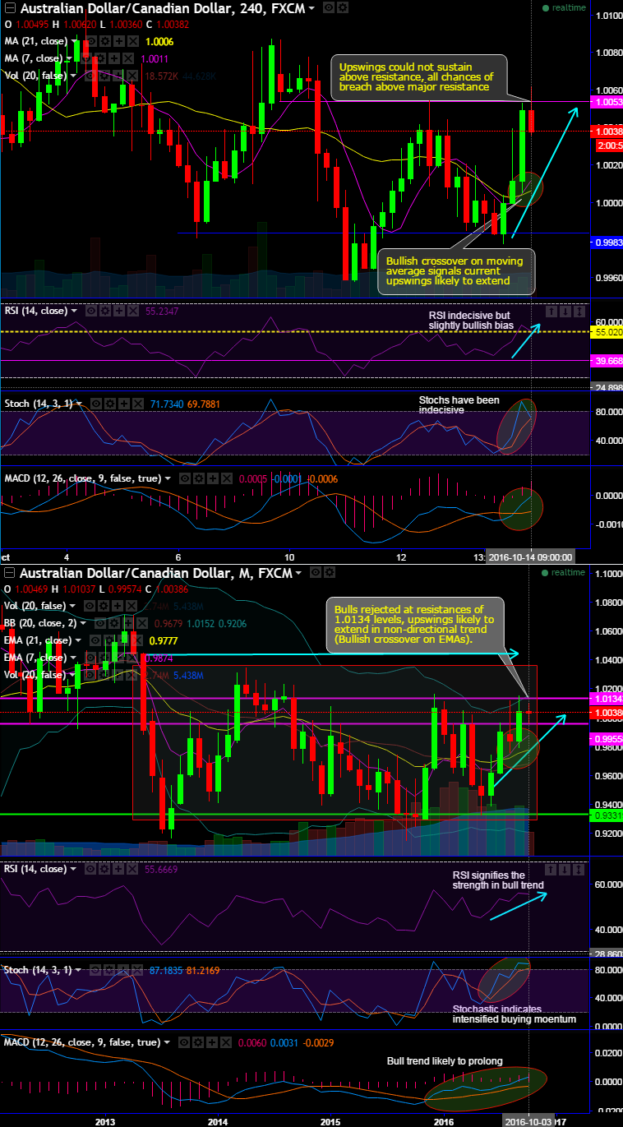Click 'Bulls rejected at resistances' annotation
623x1127 pixels.
point(416,626)
